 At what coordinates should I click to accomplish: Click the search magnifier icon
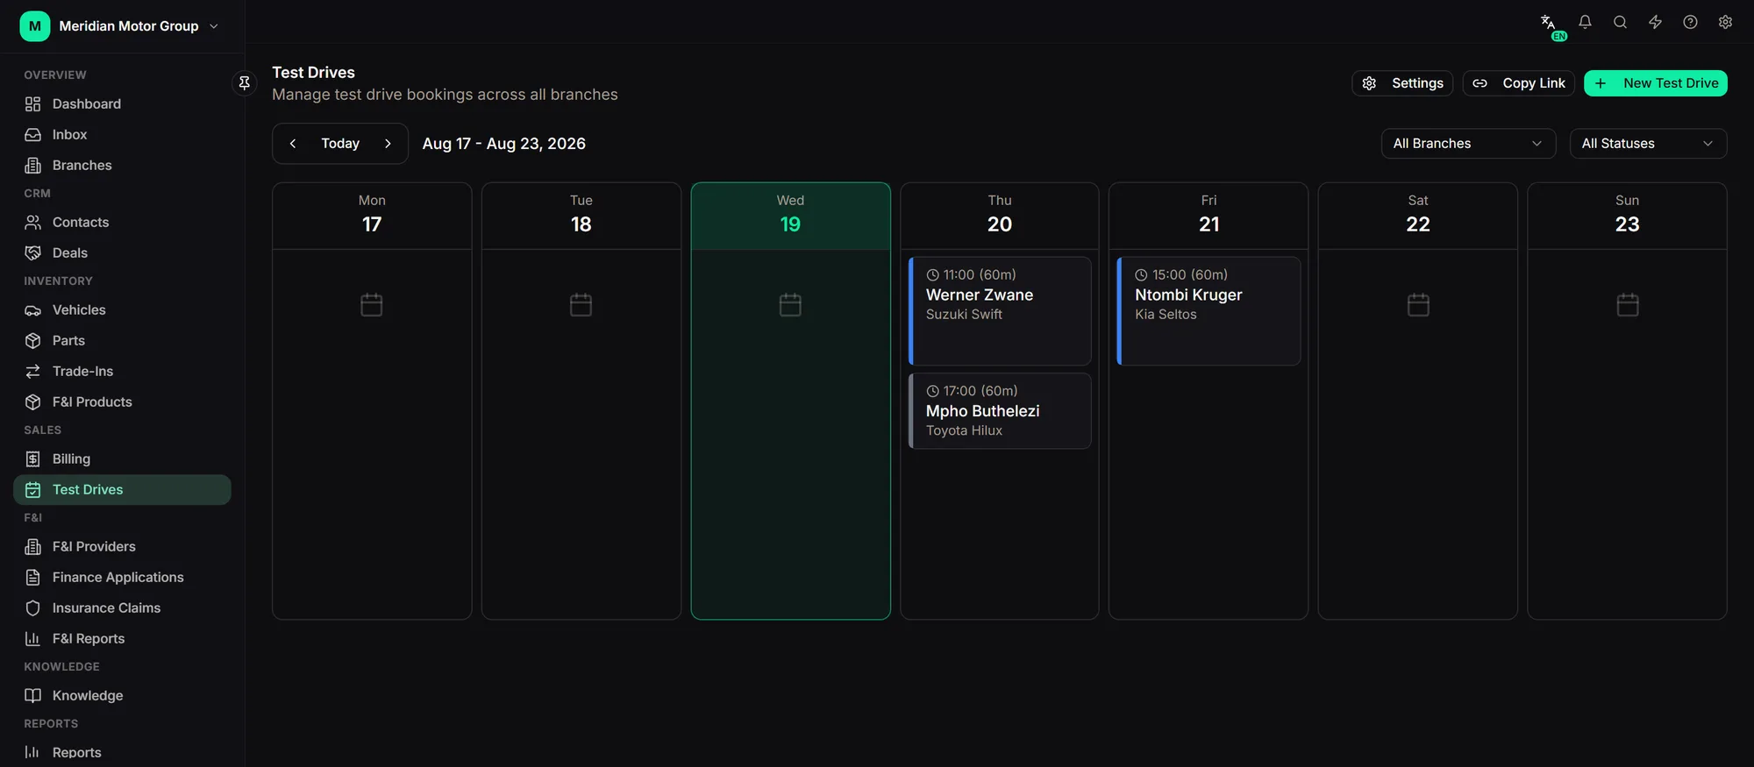[1620, 23]
